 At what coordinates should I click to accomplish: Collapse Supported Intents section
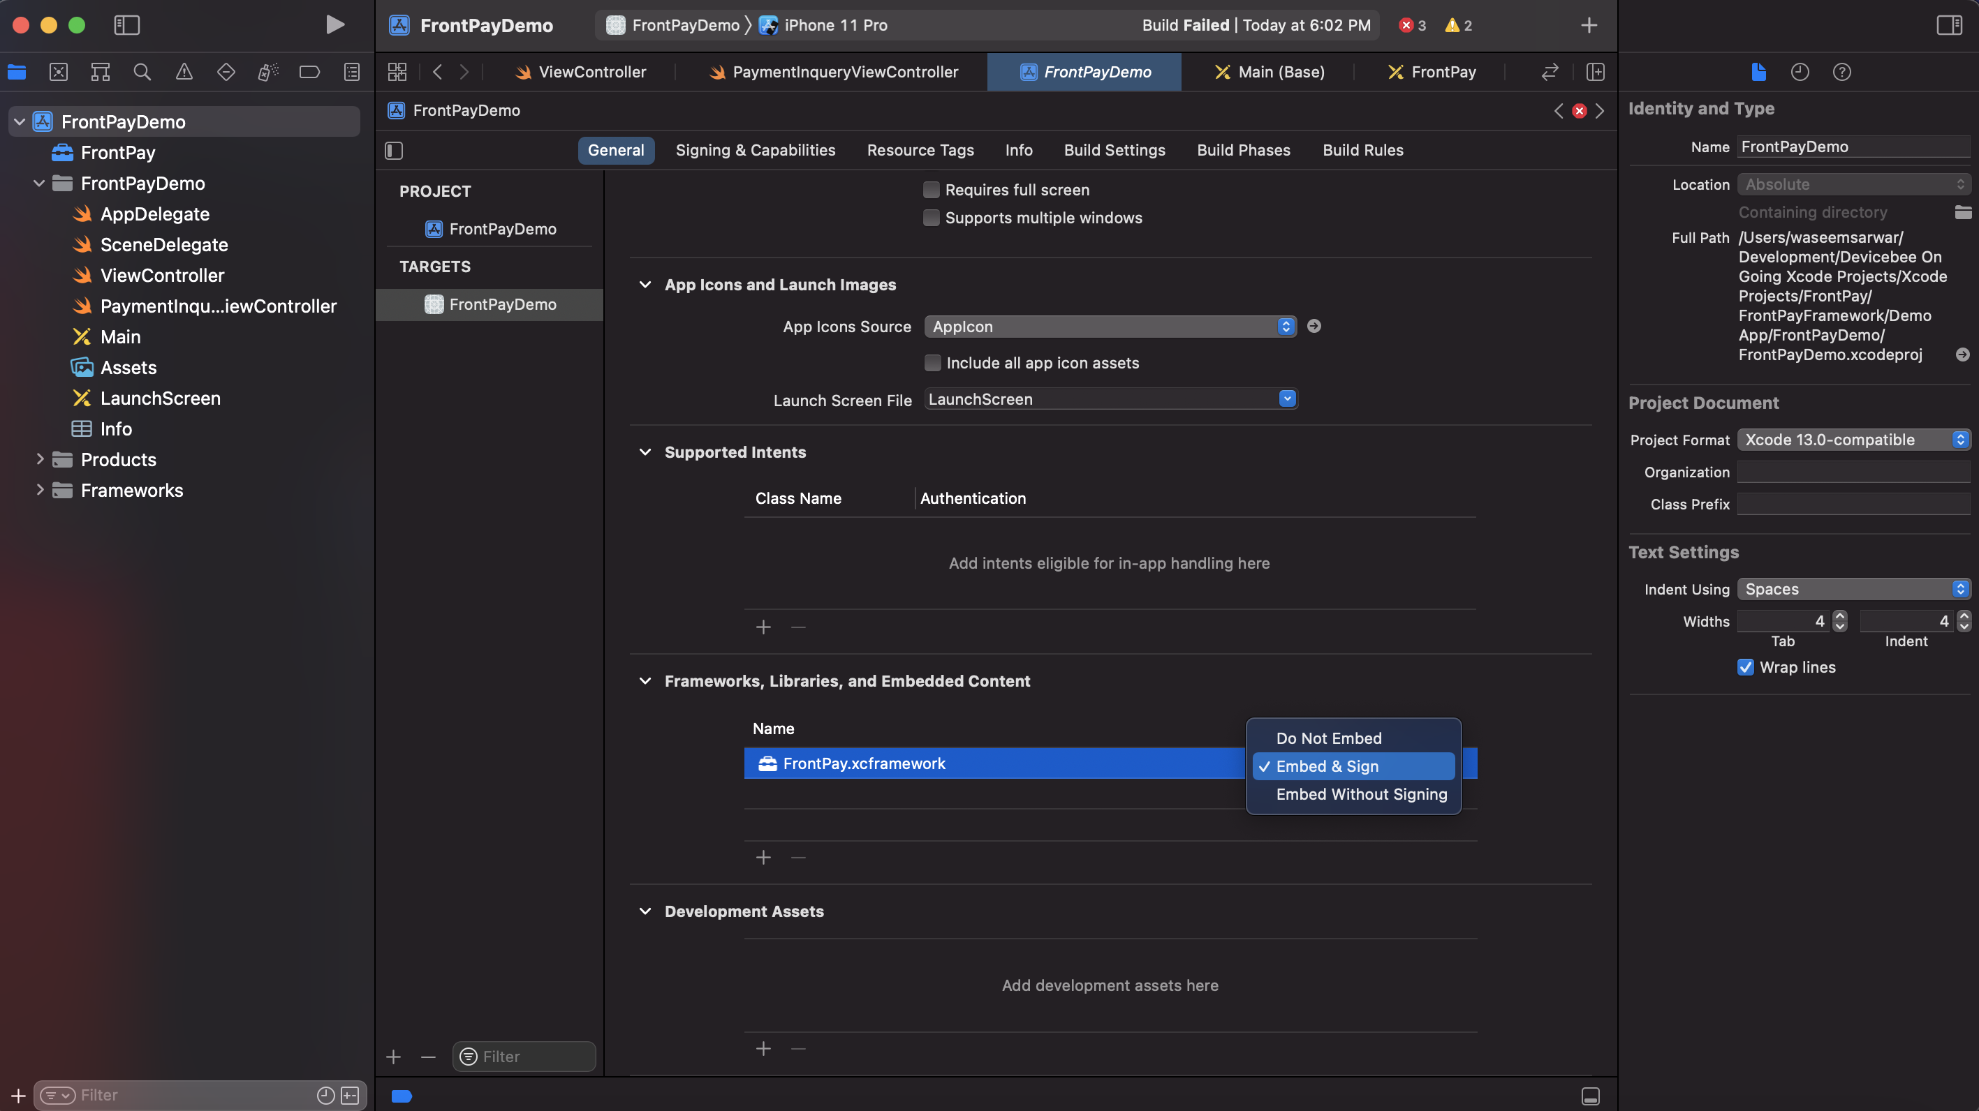[x=645, y=452]
